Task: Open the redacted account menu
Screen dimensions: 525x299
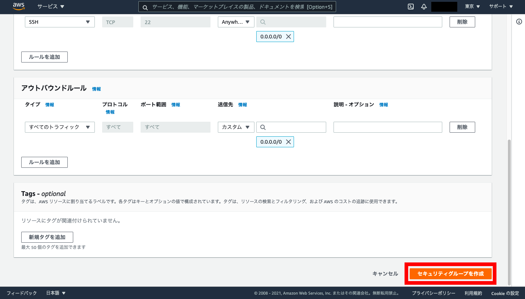Action: [x=444, y=7]
